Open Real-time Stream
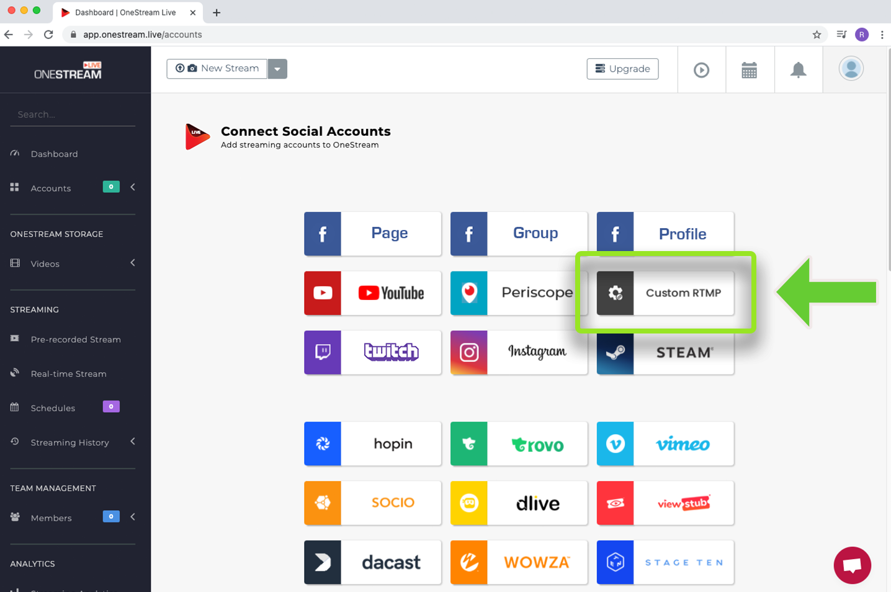 pos(68,374)
